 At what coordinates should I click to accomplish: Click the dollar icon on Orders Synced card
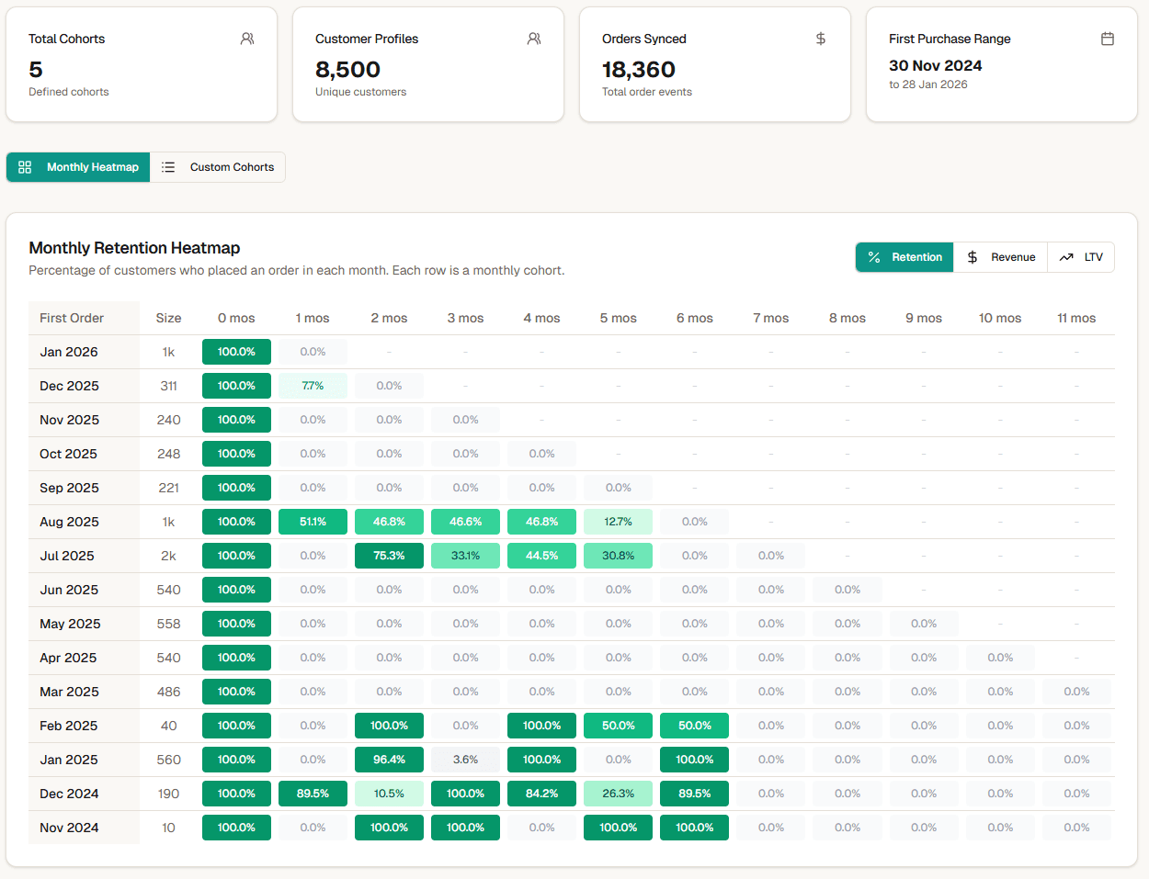[821, 39]
